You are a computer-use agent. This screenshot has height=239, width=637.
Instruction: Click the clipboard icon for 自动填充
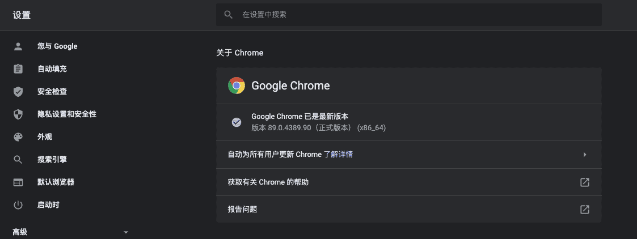(x=18, y=69)
